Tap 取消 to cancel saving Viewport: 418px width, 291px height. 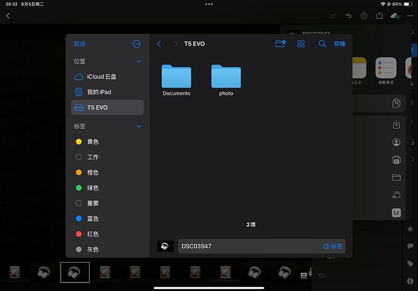(79, 44)
